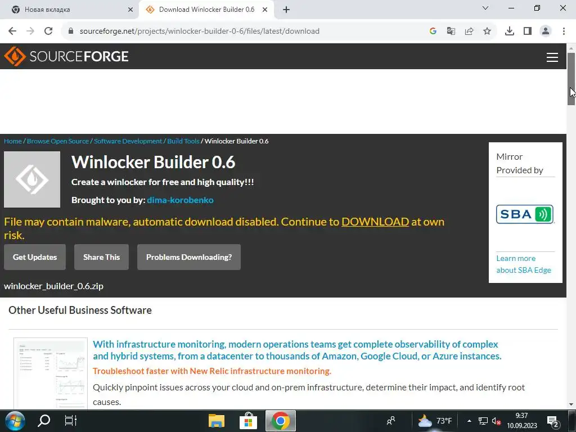Open the tab search dropdown arrow
576x432 pixels.
pos(485,8)
